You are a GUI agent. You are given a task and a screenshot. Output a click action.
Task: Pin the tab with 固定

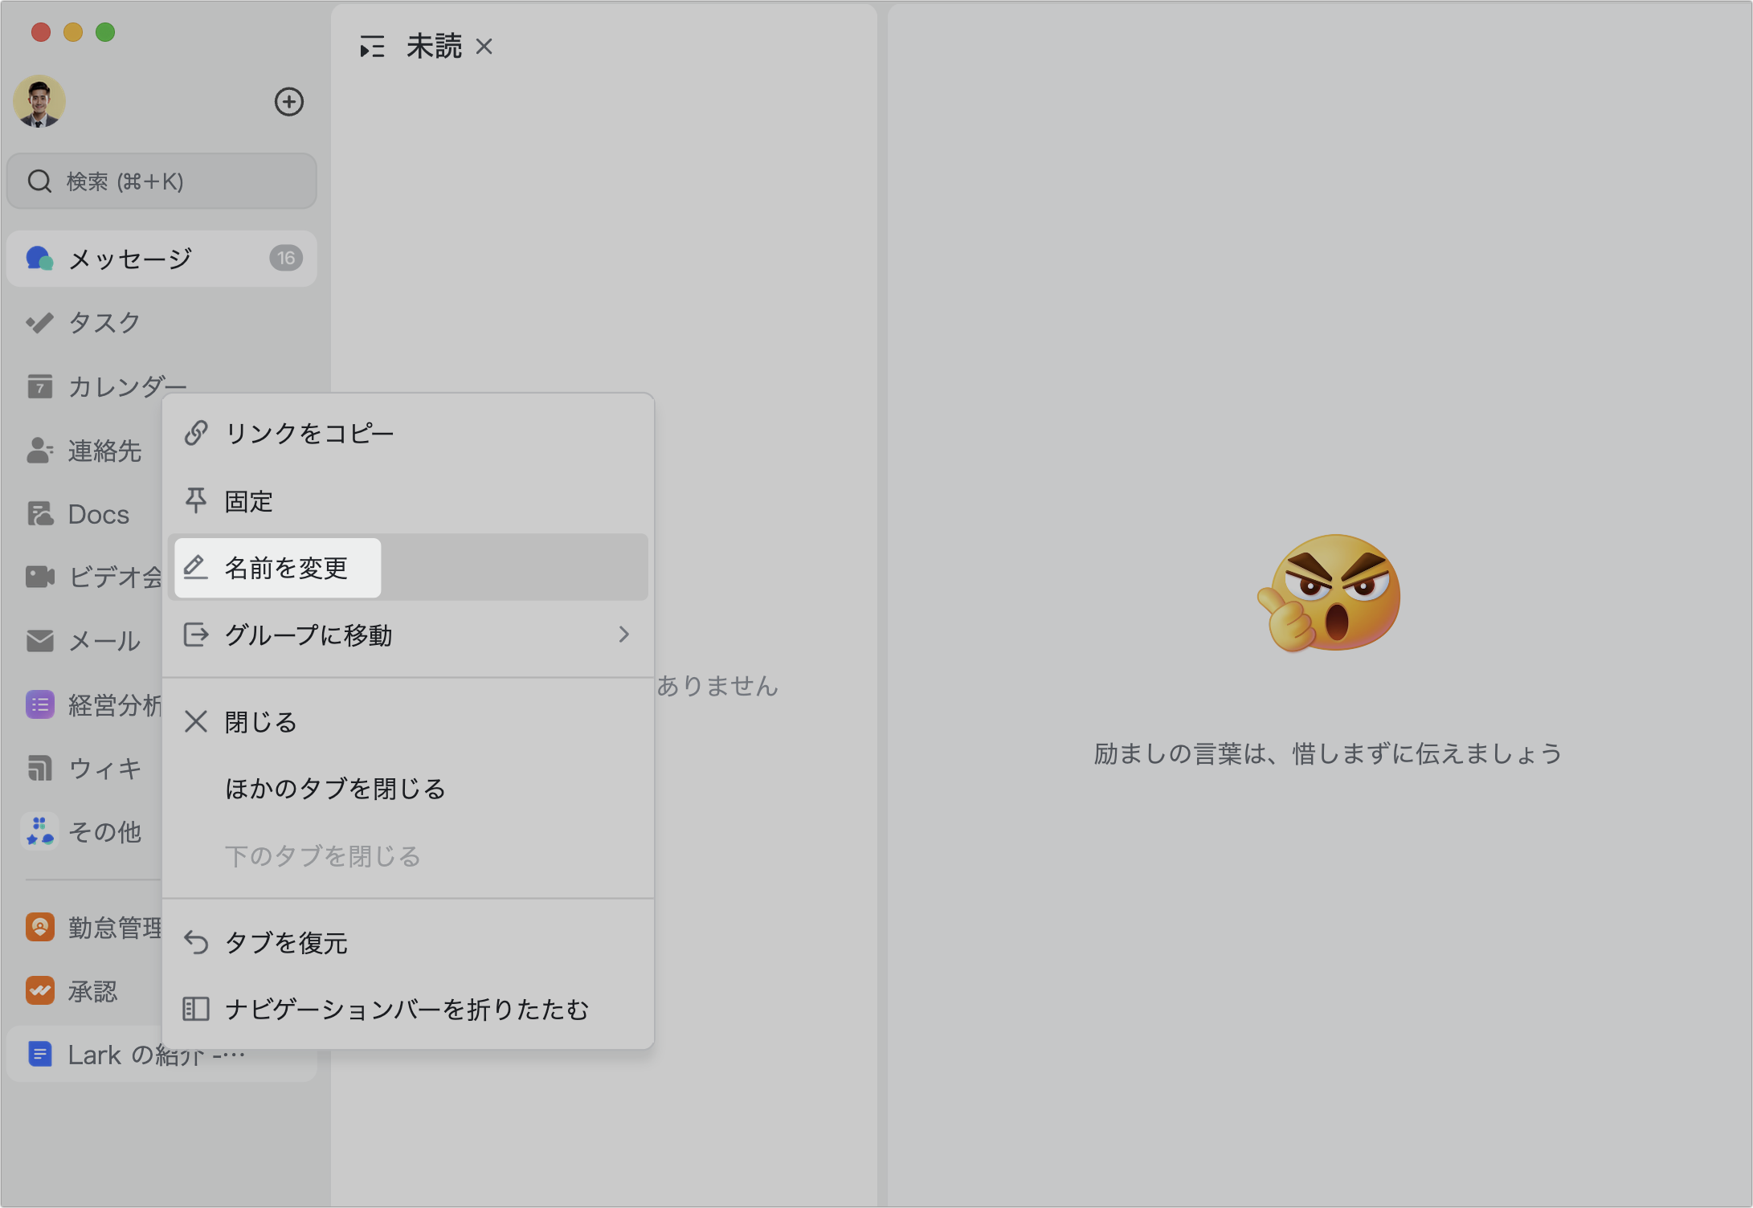point(249,500)
